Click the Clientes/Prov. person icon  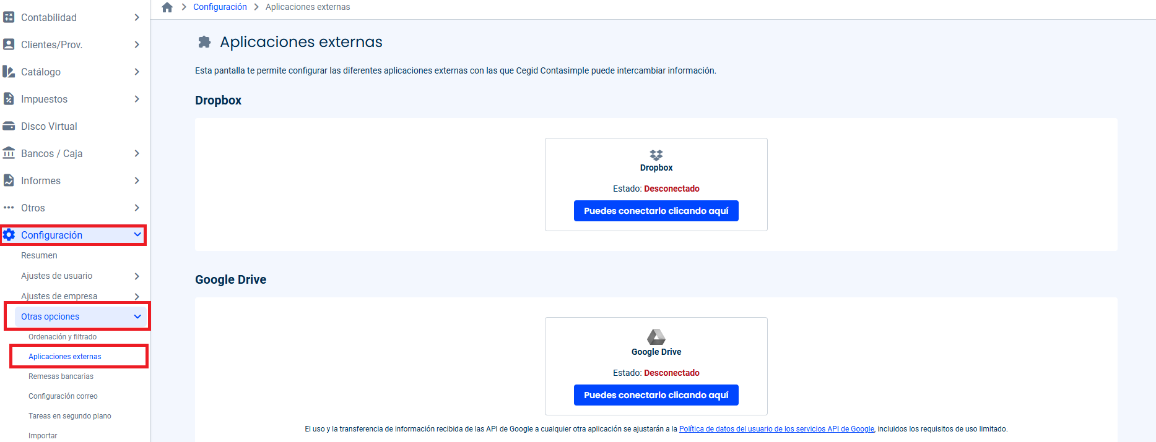tap(9, 45)
